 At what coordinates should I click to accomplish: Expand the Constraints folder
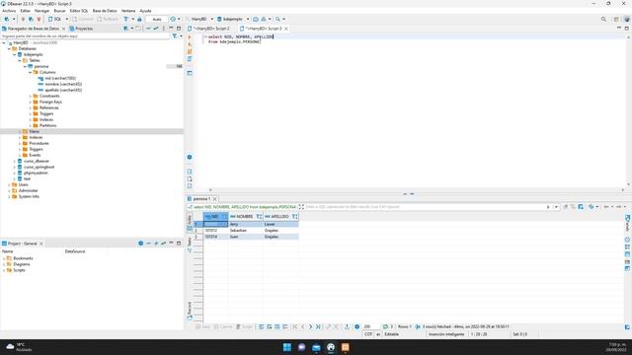(31, 96)
